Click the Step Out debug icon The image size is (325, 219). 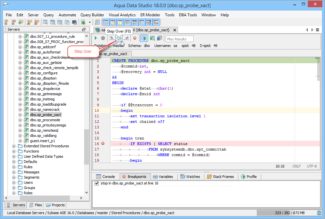point(126,38)
